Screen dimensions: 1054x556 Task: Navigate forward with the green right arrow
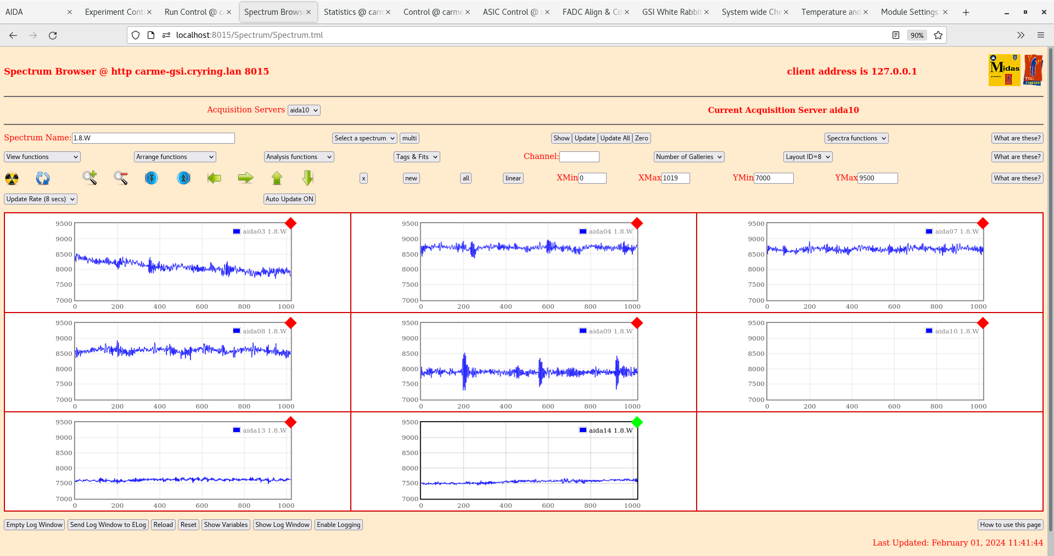[245, 178]
